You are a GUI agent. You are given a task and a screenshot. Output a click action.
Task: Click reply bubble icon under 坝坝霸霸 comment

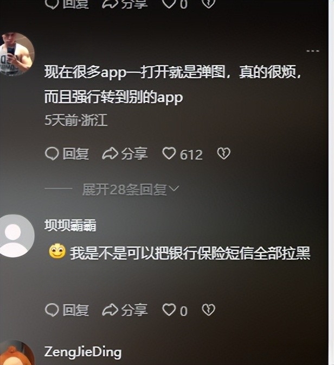pyautogui.click(x=52, y=310)
